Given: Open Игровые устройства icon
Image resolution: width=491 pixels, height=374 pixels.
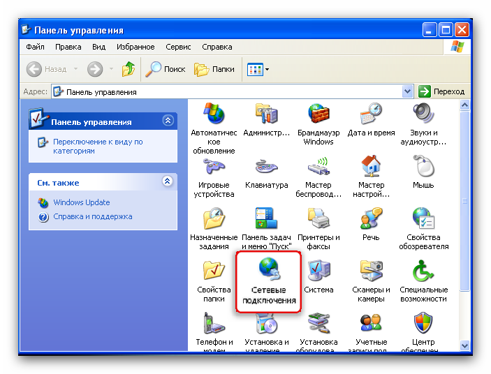Looking at the screenshot, I should pos(214,166).
